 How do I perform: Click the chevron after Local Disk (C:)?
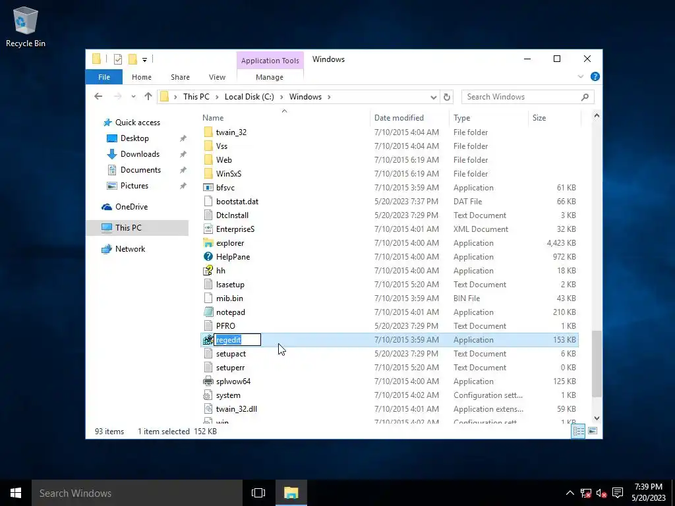281,97
